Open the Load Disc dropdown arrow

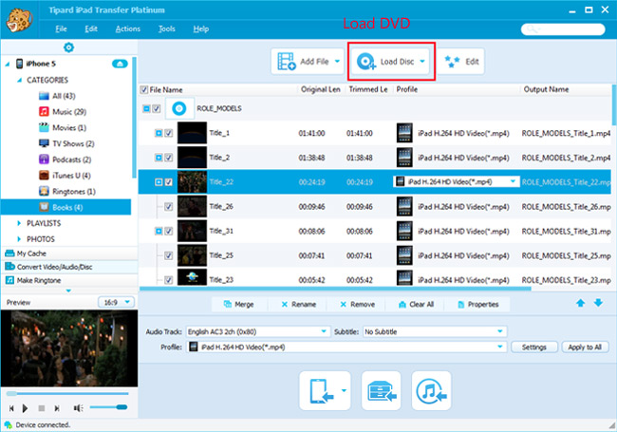click(x=422, y=62)
